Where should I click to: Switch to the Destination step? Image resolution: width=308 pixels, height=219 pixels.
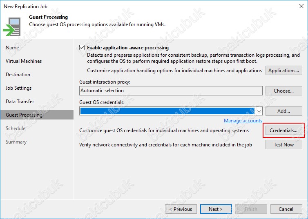click(x=18, y=75)
